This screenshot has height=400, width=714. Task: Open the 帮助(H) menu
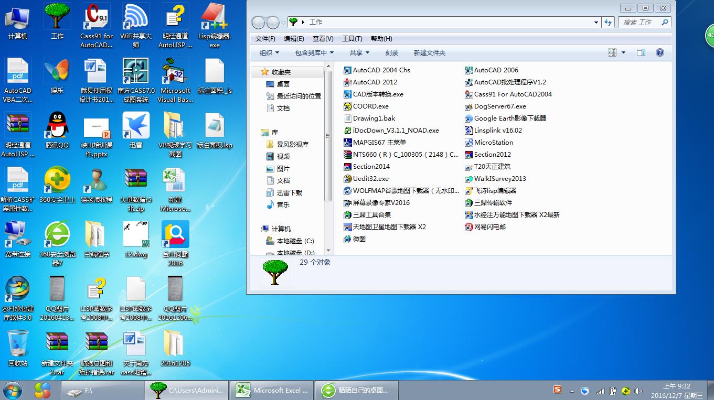pyautogui.click(x=381, y=39)
